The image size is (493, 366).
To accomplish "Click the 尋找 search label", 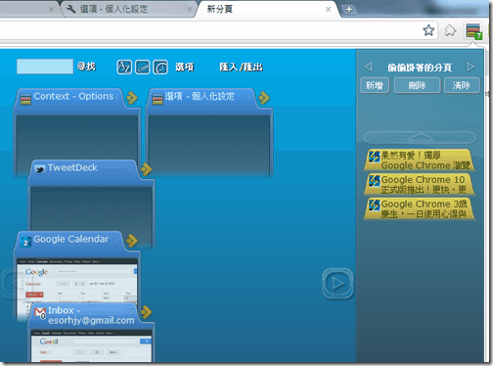I will coord(86,67).
